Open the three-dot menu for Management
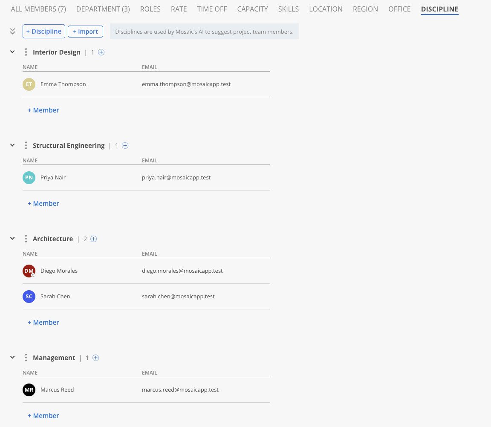Image resolution: width=491 pixels, height=427 pixels. pyautogui.click(x=26, y=358)
